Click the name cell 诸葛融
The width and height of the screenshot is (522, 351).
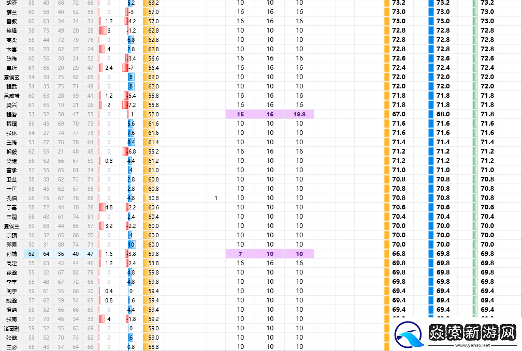coord(11,328)
